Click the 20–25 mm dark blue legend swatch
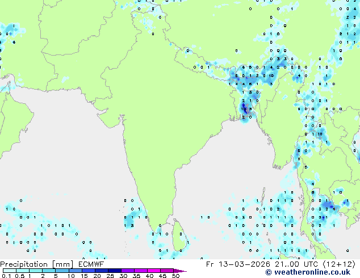360x278 pixels. tap(101, 271)
